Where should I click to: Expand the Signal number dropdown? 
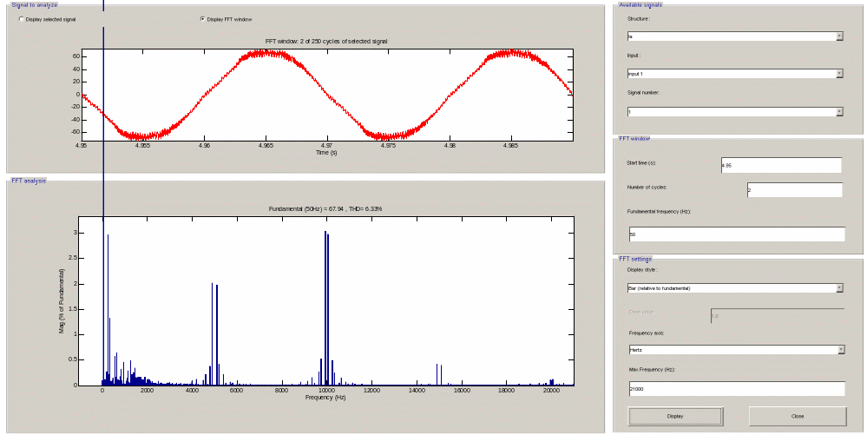[x=734, y=111]
